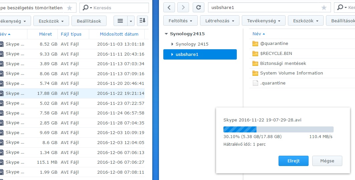Open Feltöltés dropdown menu
Viewport: 355px width, 180px height.
180,21
